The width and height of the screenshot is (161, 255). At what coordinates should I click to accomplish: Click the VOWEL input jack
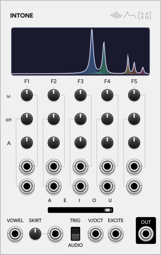point(15,234)
